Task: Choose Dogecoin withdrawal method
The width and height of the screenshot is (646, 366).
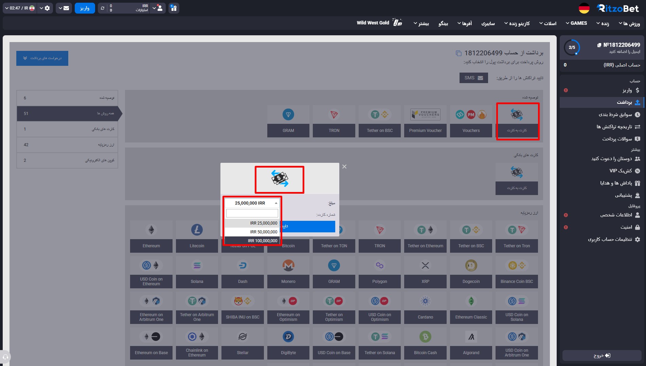Action: (471, 272)
